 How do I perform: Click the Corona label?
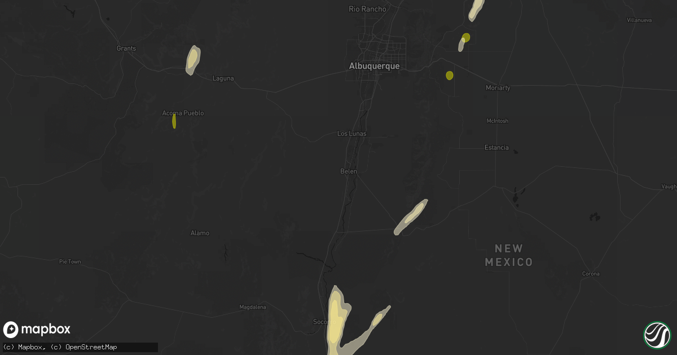point(592,274)
